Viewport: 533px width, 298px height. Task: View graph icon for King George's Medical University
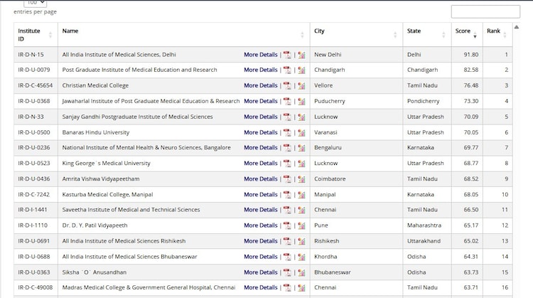[301, 164]
